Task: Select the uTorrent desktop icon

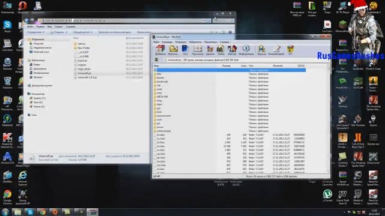Action: coord(327,196)
